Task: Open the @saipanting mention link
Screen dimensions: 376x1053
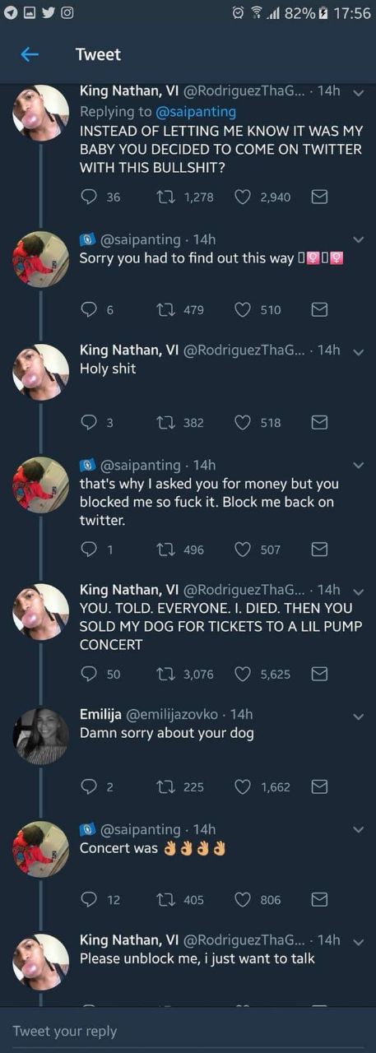Action: pos(196,111)
